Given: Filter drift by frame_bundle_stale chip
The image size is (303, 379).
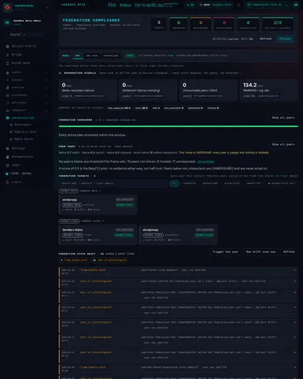Looking at the screenshot, I should (x=74, y=260).
